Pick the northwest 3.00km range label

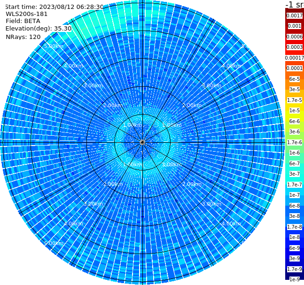(93, 85)
